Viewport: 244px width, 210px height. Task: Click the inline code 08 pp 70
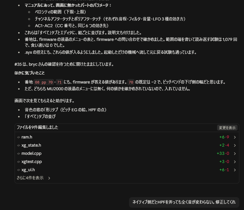point(44,82)
